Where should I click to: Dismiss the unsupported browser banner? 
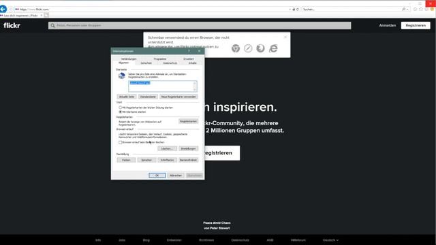pos(285,37)
